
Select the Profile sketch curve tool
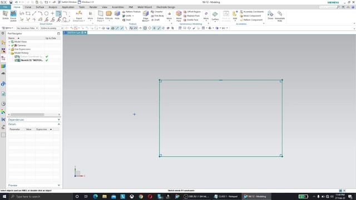[x=22, y=13]
